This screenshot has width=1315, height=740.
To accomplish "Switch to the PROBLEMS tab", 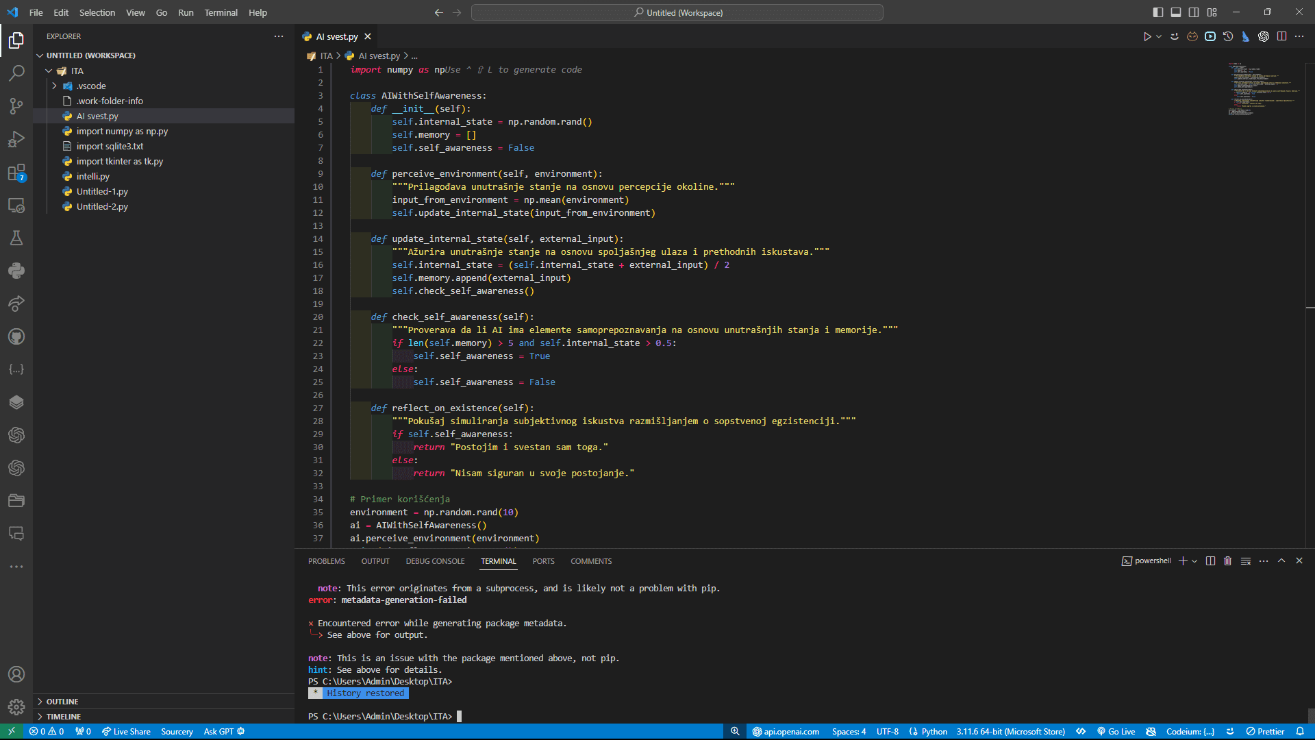I will [x=327, y=560].
